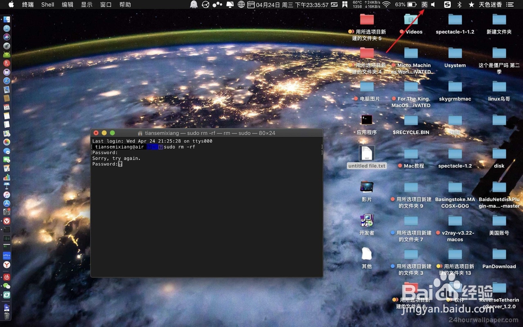Launch Siri from the Dock

[x=7, y=37]
